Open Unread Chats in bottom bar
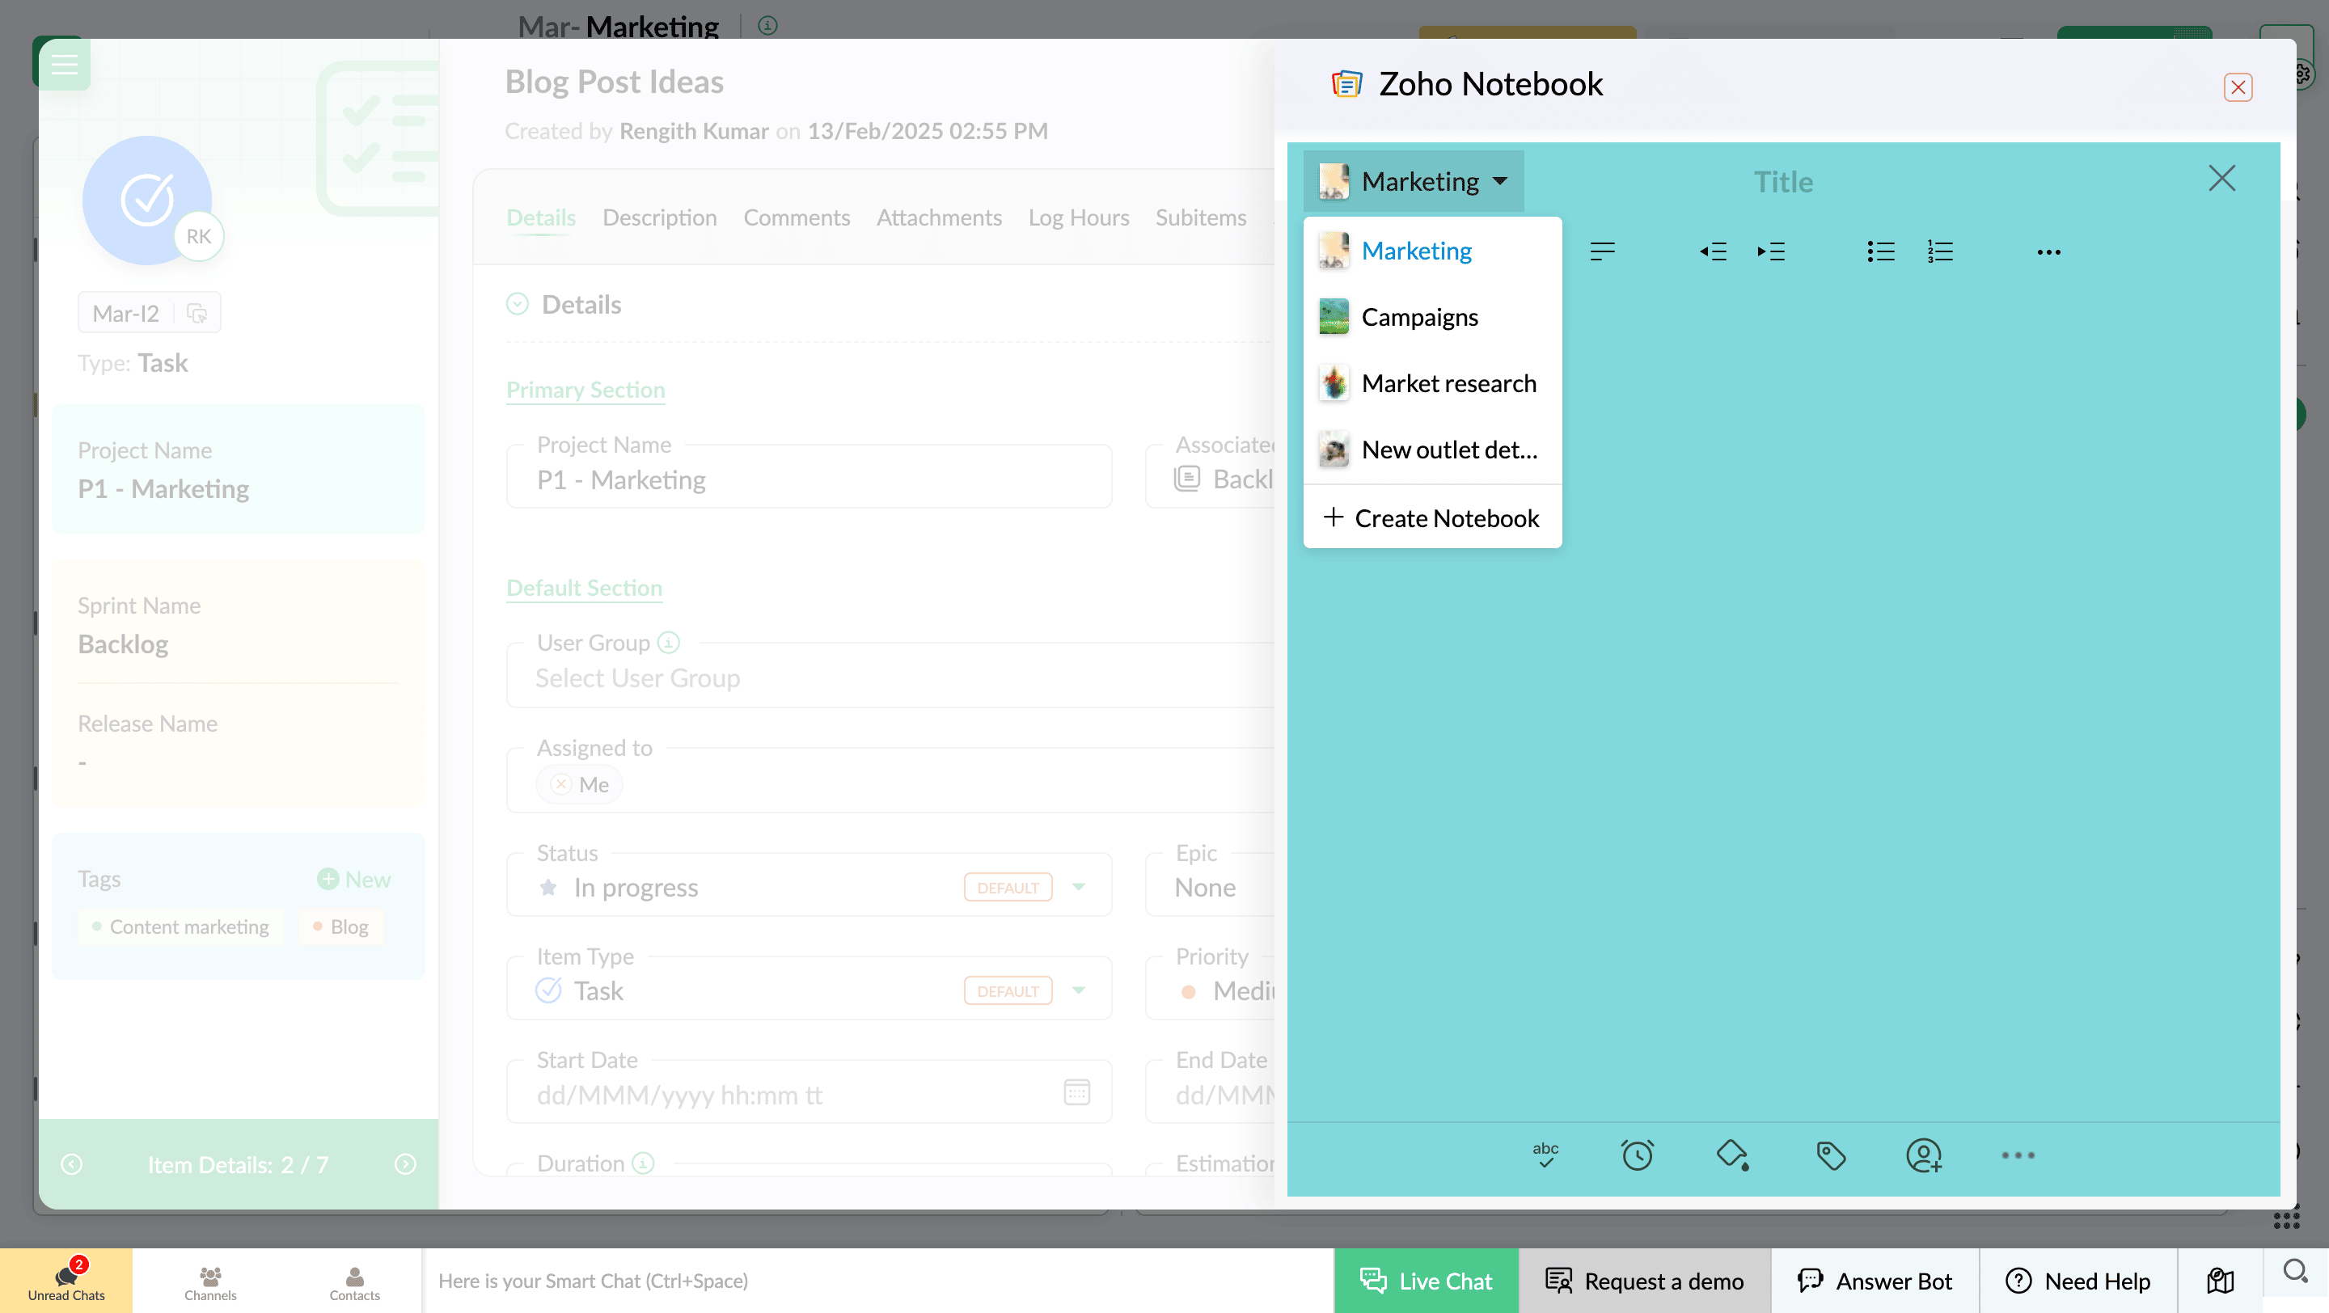Image resolution: width=2329 pixels, height=1313 pixels. pyautogui.click(x=66, y=1281)
